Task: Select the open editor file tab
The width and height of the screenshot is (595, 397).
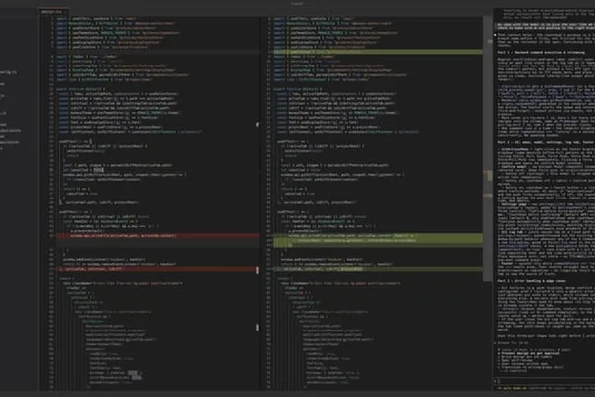Action: pos(54,12)
